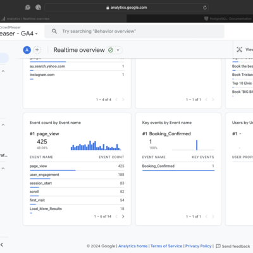Click the page_view sparkline bar chart
253x253 pixels.
(x=96, y=145)
